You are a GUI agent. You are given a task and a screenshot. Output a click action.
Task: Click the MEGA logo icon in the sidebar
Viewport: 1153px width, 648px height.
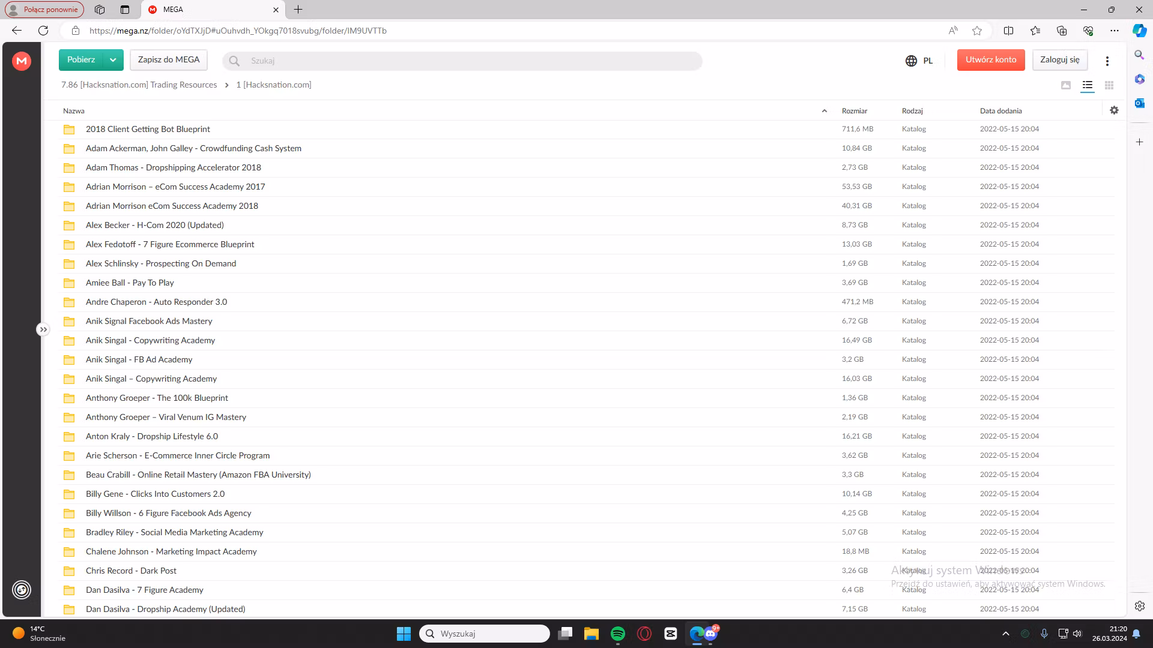tap(22, 61)
